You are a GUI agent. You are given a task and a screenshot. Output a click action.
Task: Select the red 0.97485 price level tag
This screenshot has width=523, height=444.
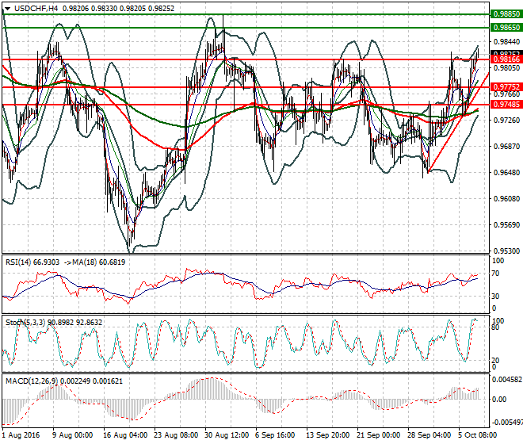(506, 105)
